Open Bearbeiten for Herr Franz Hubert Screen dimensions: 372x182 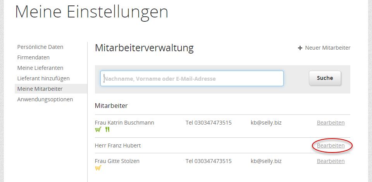331,146
